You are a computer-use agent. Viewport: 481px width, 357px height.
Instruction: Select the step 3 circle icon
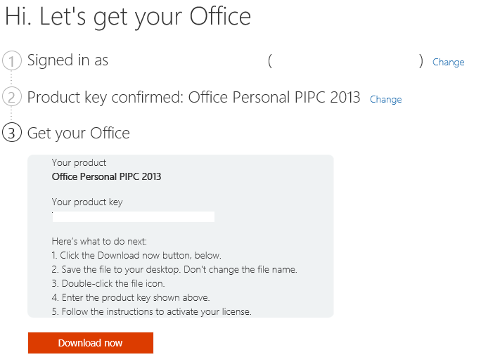pos(12,133)
